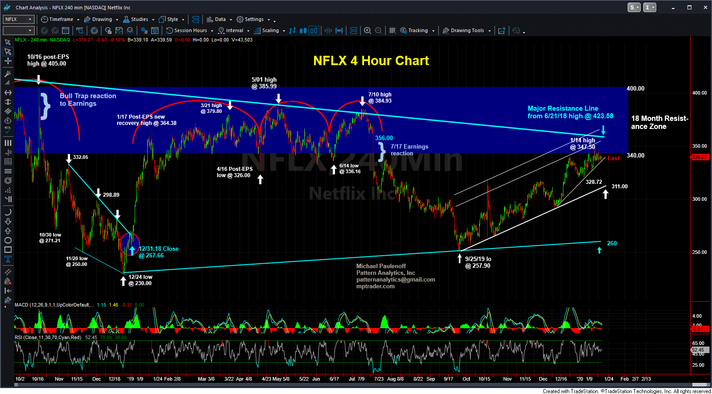
Task: Click the MACD (12,26,9,1,1,UpColorDefault) study label
Action: point(54,305)
